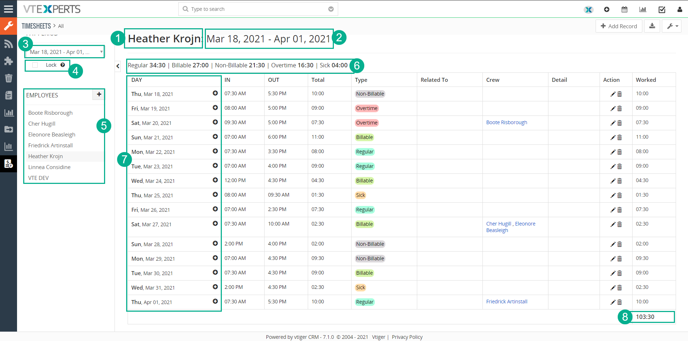Click the VTExperts logo
This screenshot has height=341, width=688.
coord(52,9)
